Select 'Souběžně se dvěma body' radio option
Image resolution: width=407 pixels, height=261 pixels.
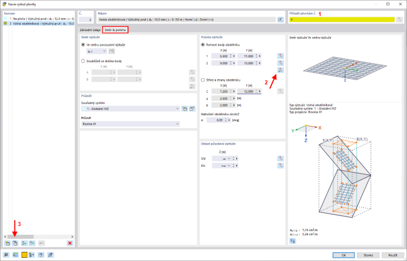[x=83, y=61]
